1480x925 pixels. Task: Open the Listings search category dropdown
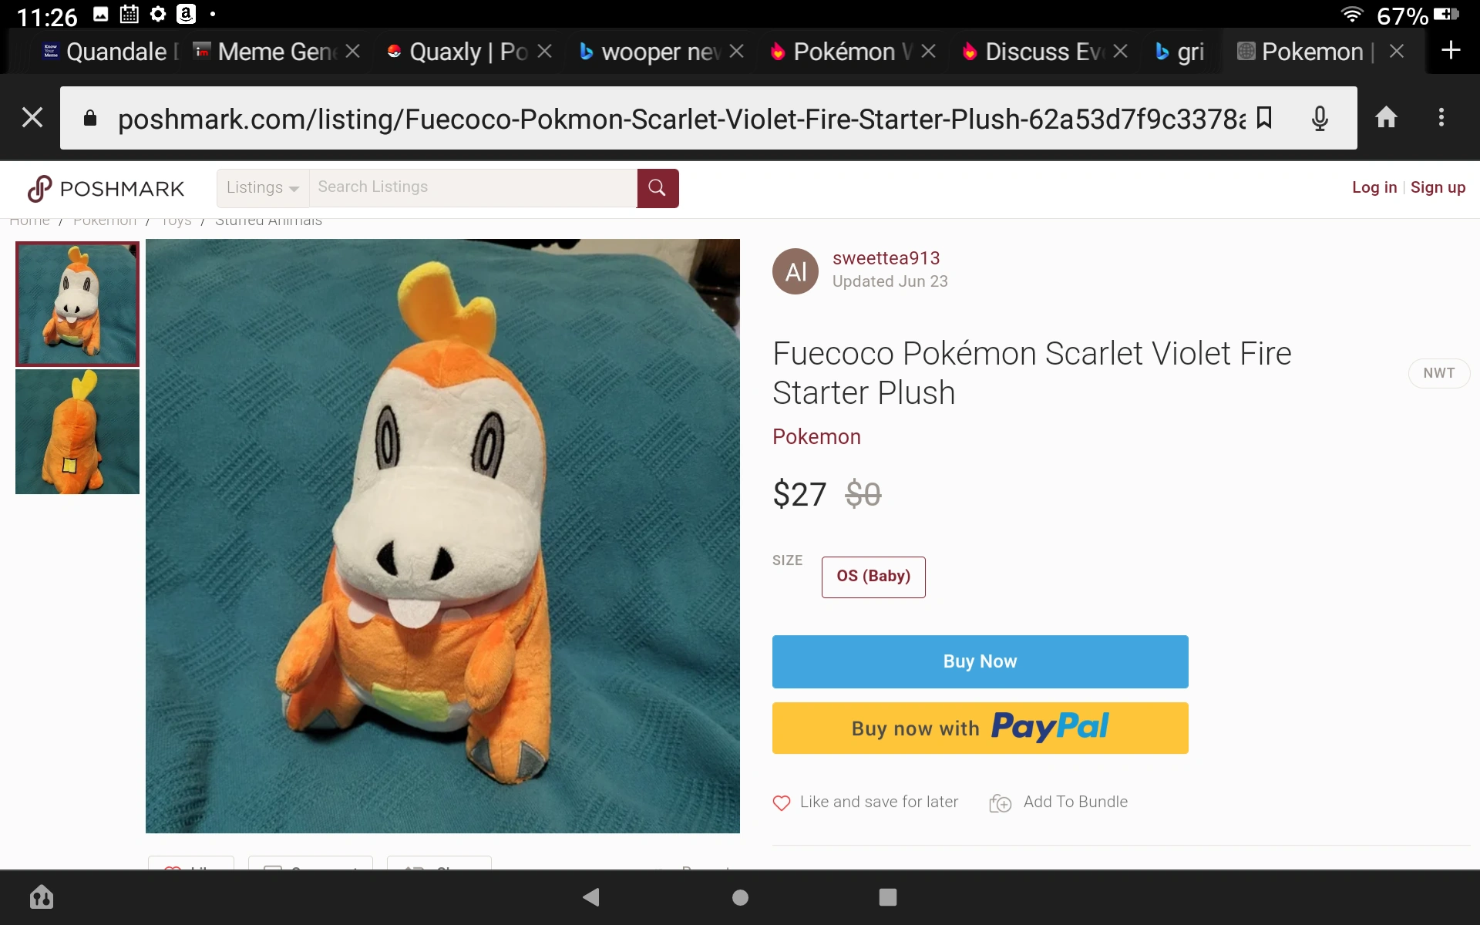coord(261,187)
